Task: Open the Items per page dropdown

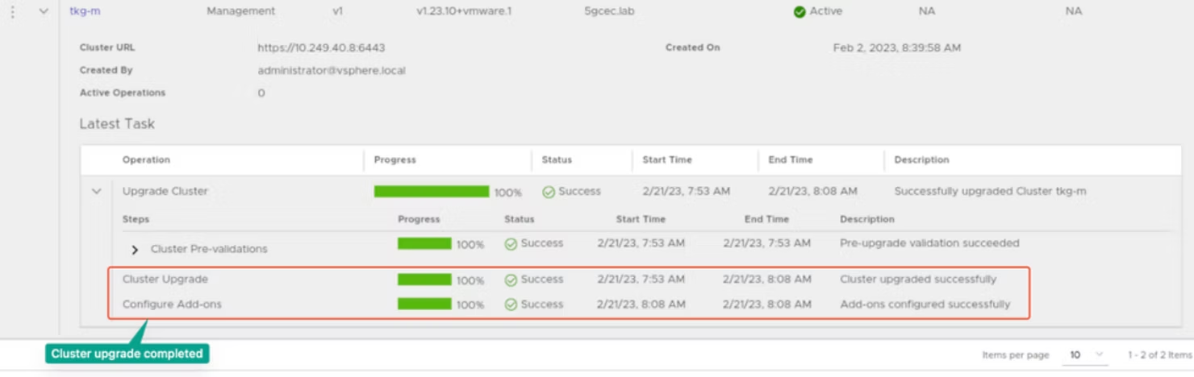Action: pyautogui.click(x=1086, y=354)
